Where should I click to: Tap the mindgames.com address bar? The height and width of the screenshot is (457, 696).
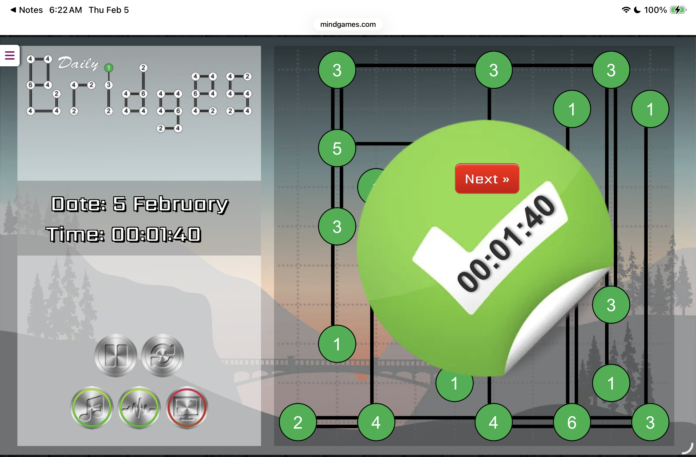348,24
